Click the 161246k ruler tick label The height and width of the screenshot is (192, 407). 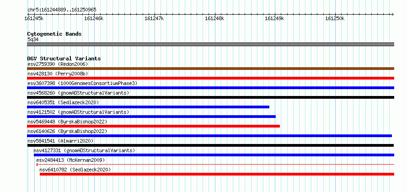(94, 18)
